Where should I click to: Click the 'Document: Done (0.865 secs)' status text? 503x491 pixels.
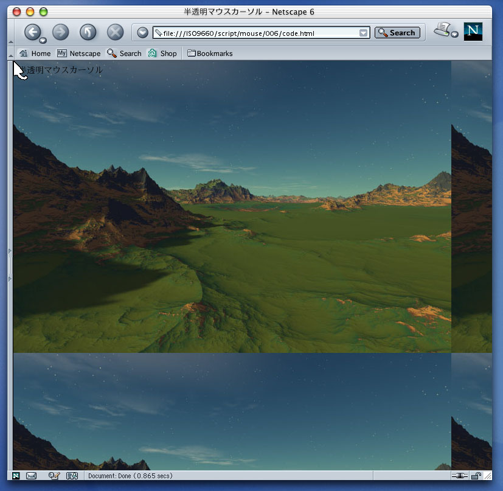(130, 476)
